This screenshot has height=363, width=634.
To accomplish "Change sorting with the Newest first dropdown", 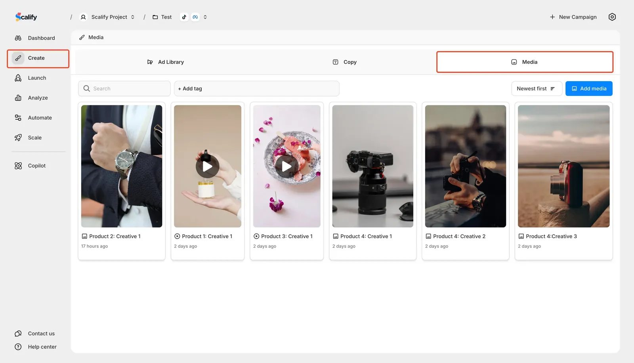I will coord(537,88).
